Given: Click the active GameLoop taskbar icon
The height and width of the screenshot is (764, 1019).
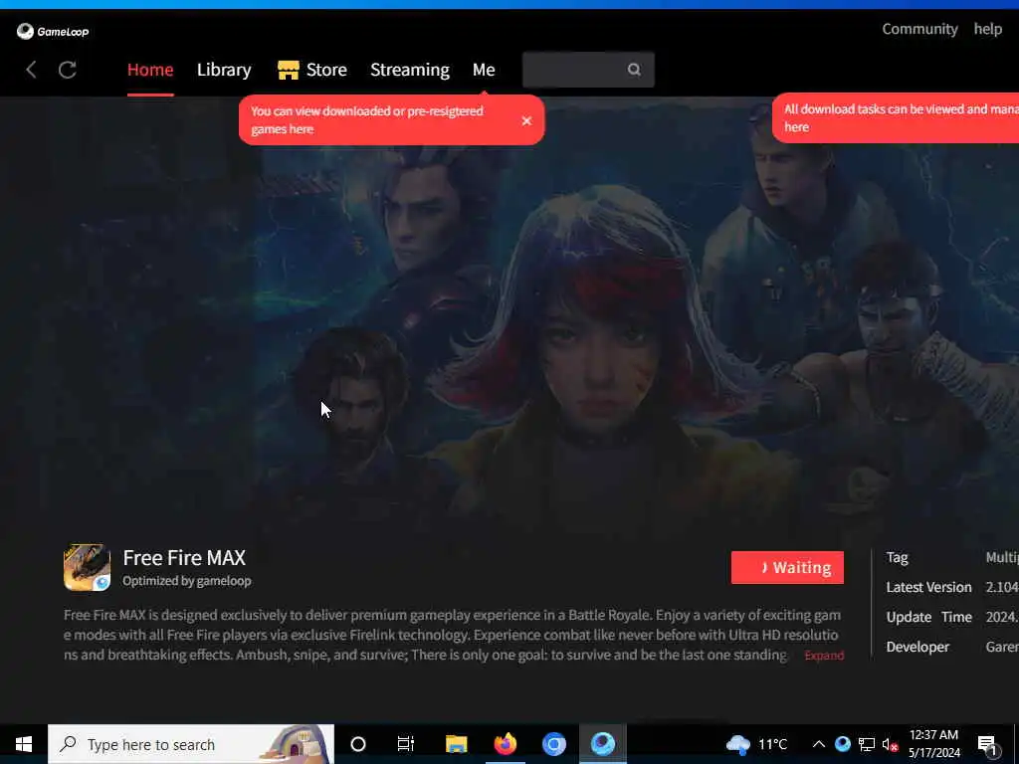Looking at the screenshot, I should point(603,744).
